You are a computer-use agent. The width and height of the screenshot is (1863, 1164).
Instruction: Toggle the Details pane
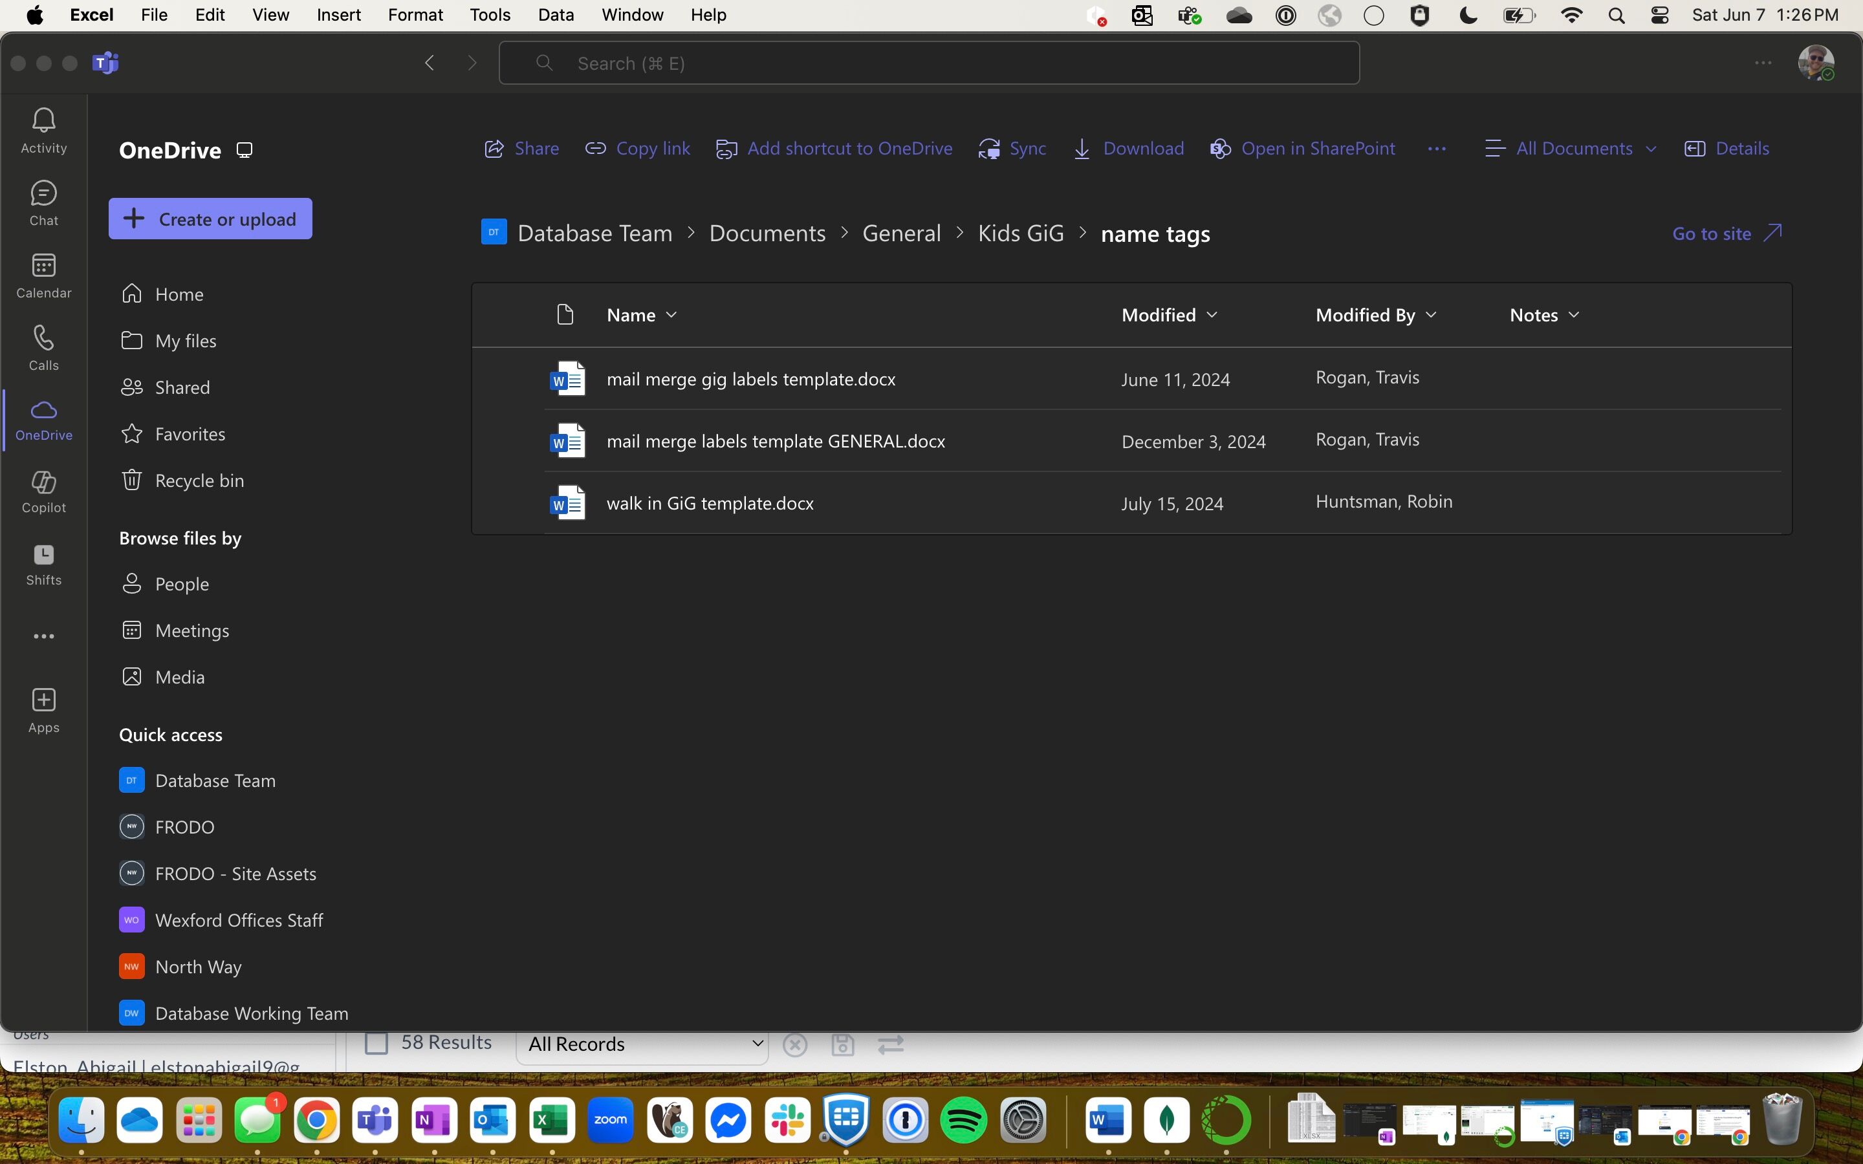(1726, 149)
